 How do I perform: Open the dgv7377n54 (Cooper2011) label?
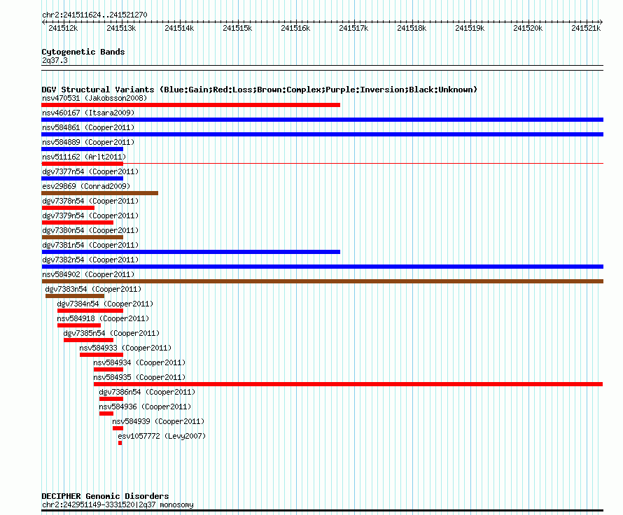click(90, 171)
